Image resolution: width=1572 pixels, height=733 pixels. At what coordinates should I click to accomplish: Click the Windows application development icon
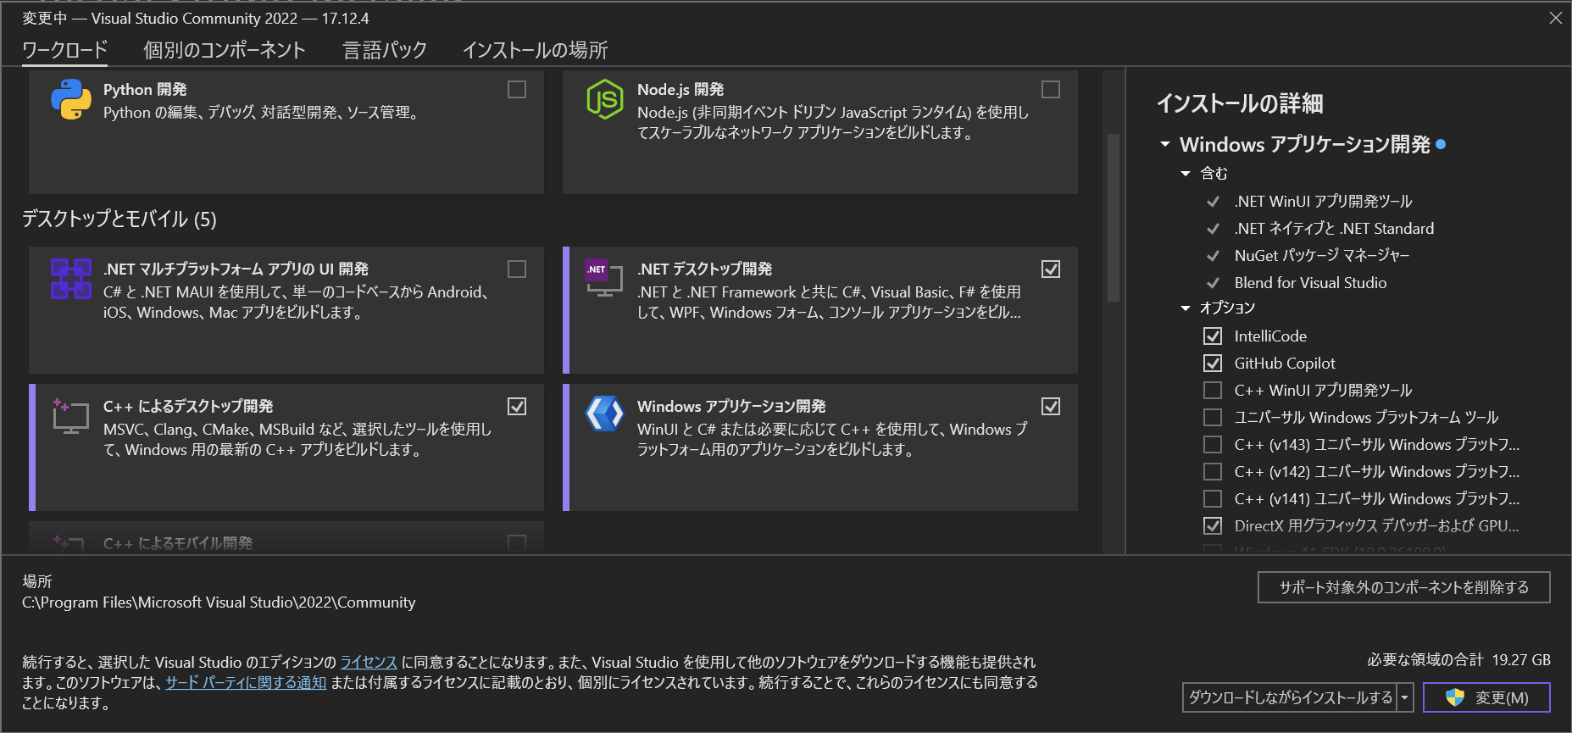point(605,414)
